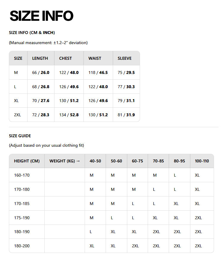
Task: Click the manual measurement deviation note
Action: (48, 43)
